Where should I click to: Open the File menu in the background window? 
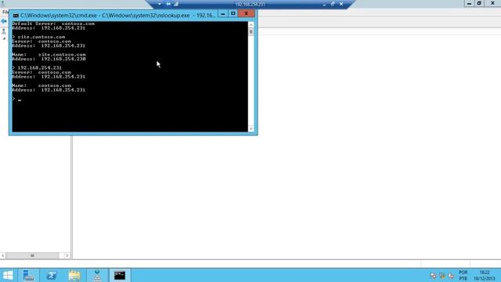click(x=5, y=12)
